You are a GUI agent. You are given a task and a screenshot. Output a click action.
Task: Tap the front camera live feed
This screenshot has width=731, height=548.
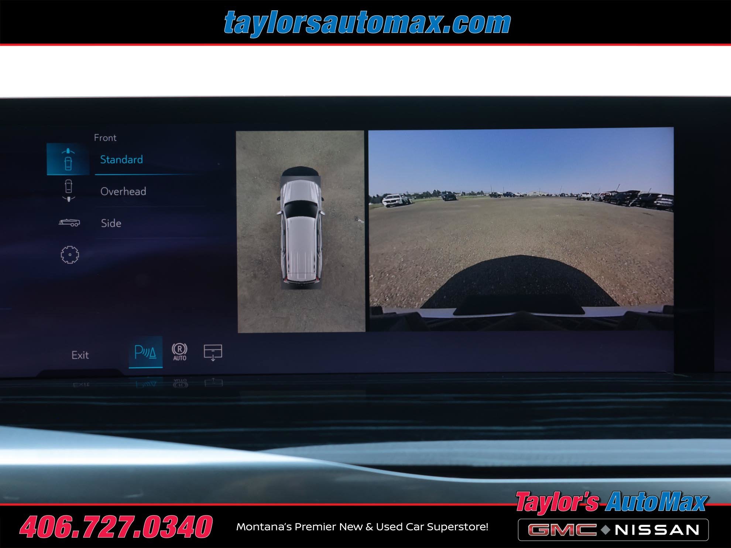tap(521, 229)
